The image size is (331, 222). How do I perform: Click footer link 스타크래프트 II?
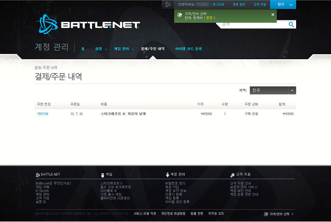[x=111, y=183]
